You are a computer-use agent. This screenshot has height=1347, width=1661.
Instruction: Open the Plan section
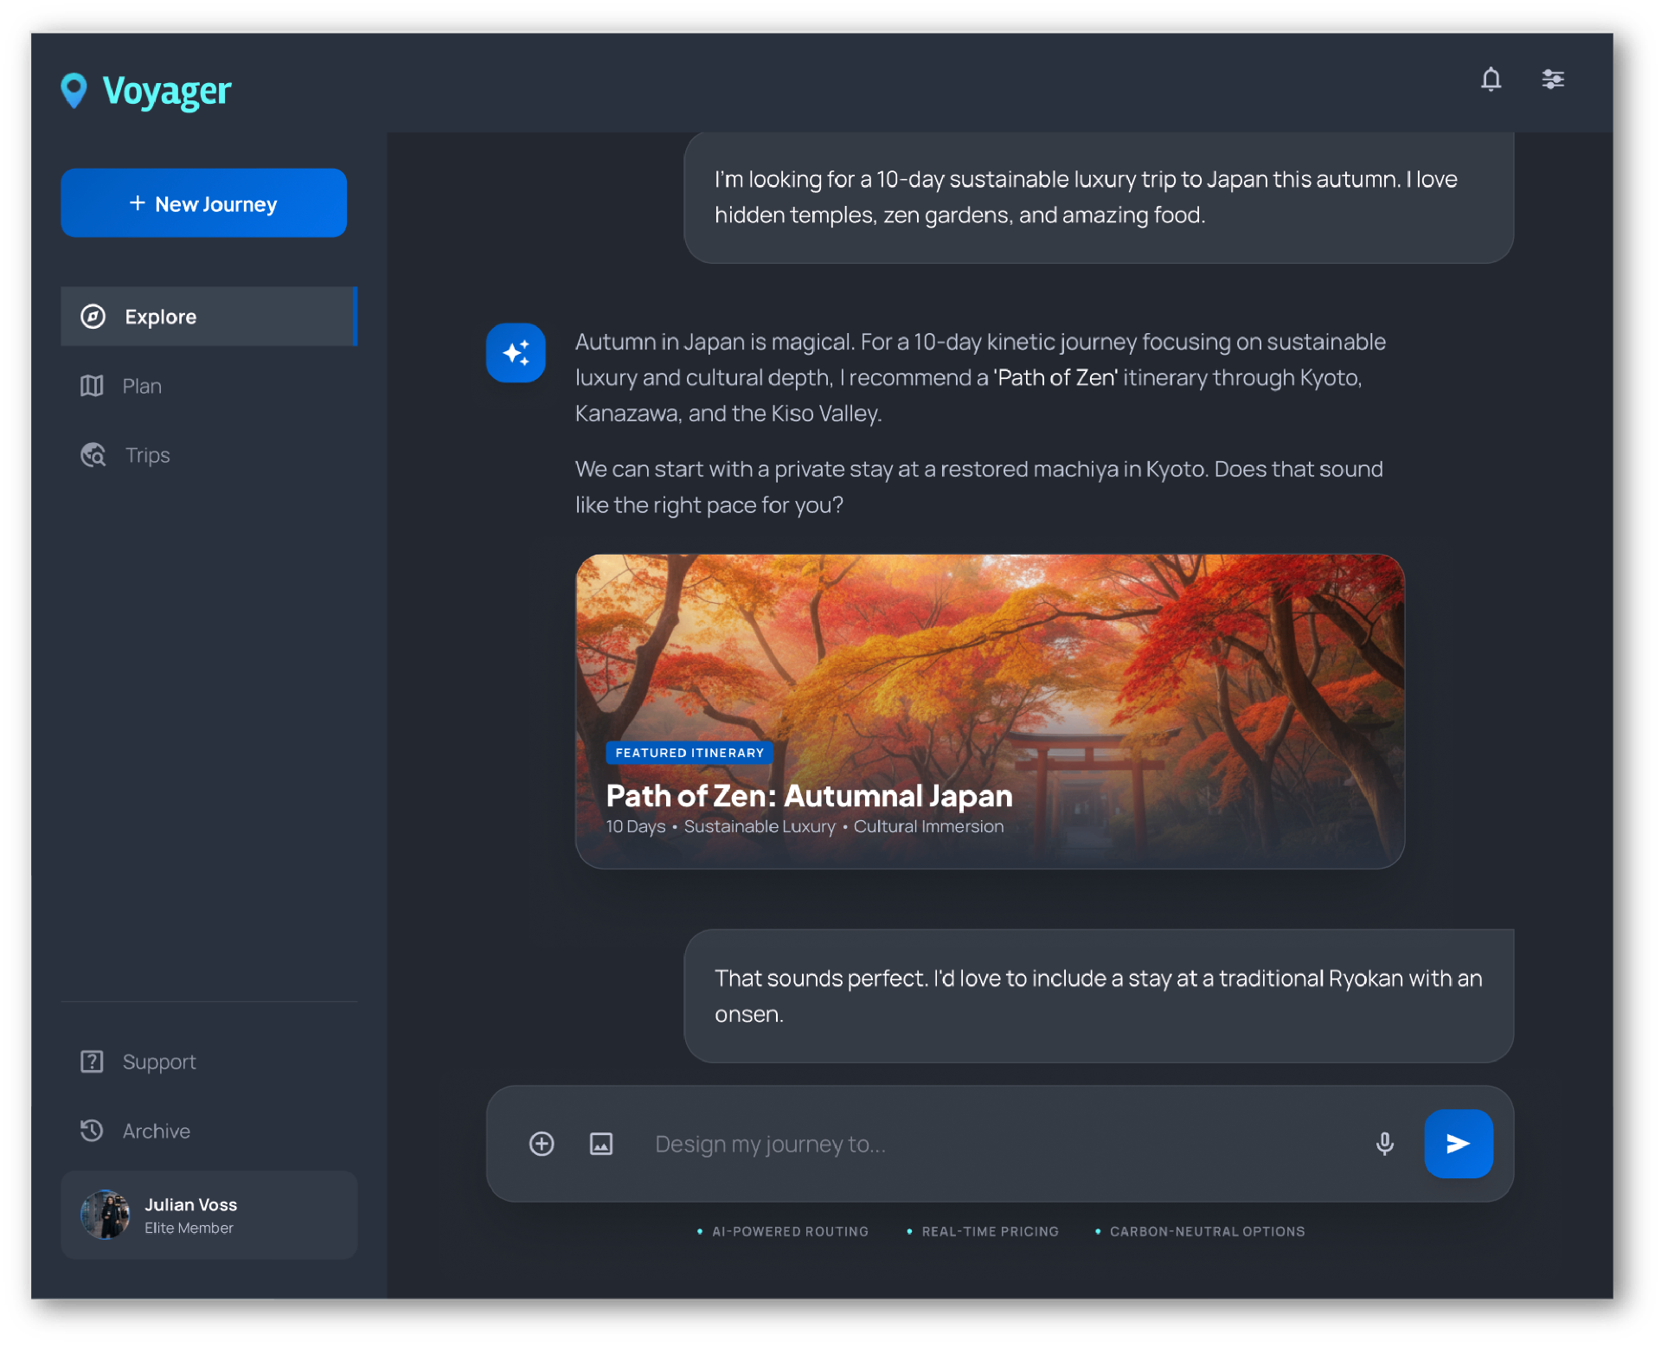pos(208,386)
